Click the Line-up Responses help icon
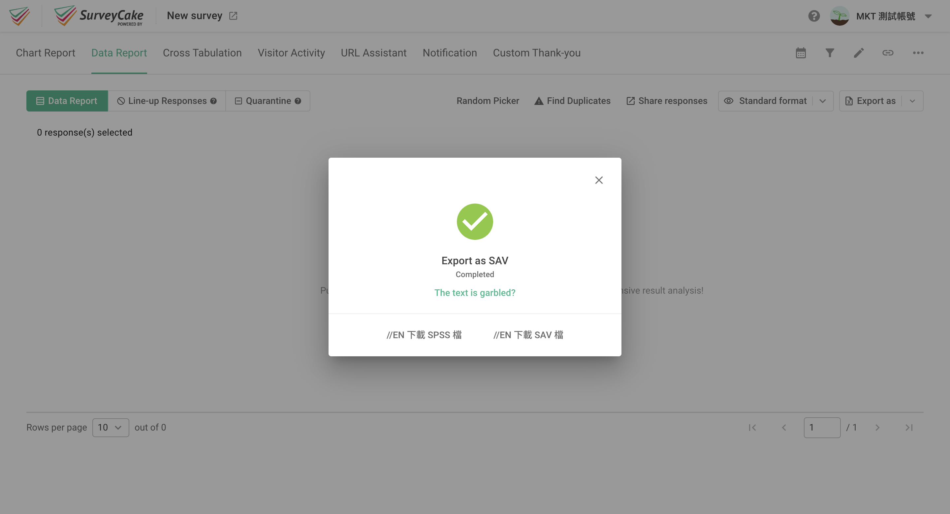 coord(213,101)
